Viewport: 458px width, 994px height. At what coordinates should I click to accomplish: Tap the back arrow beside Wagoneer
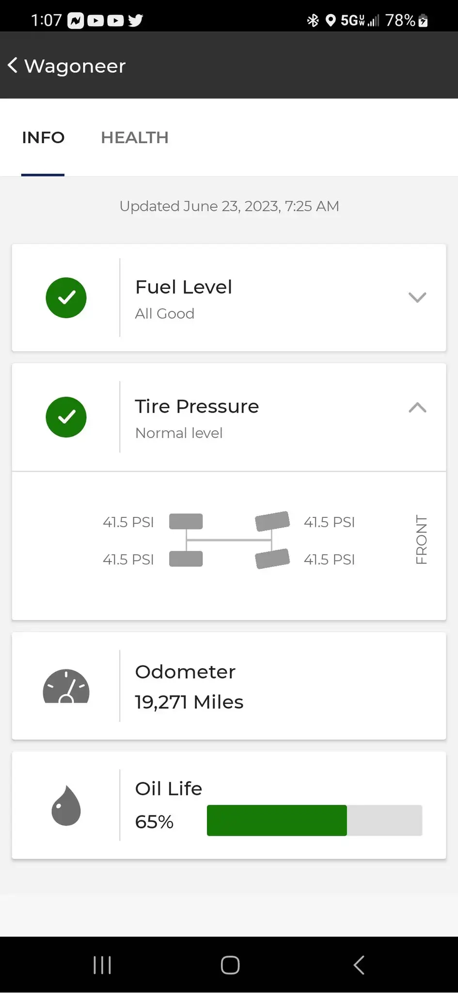tap(13, 65)
